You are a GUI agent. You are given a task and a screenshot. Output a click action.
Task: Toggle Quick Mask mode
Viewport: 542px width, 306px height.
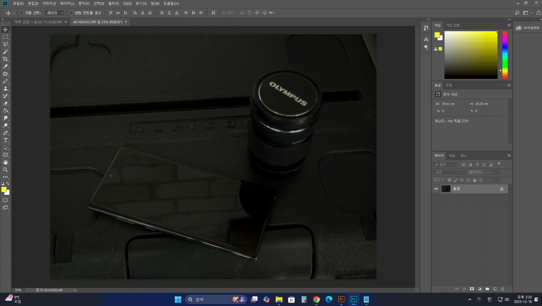pyautogui.click(x=5, y=200)
